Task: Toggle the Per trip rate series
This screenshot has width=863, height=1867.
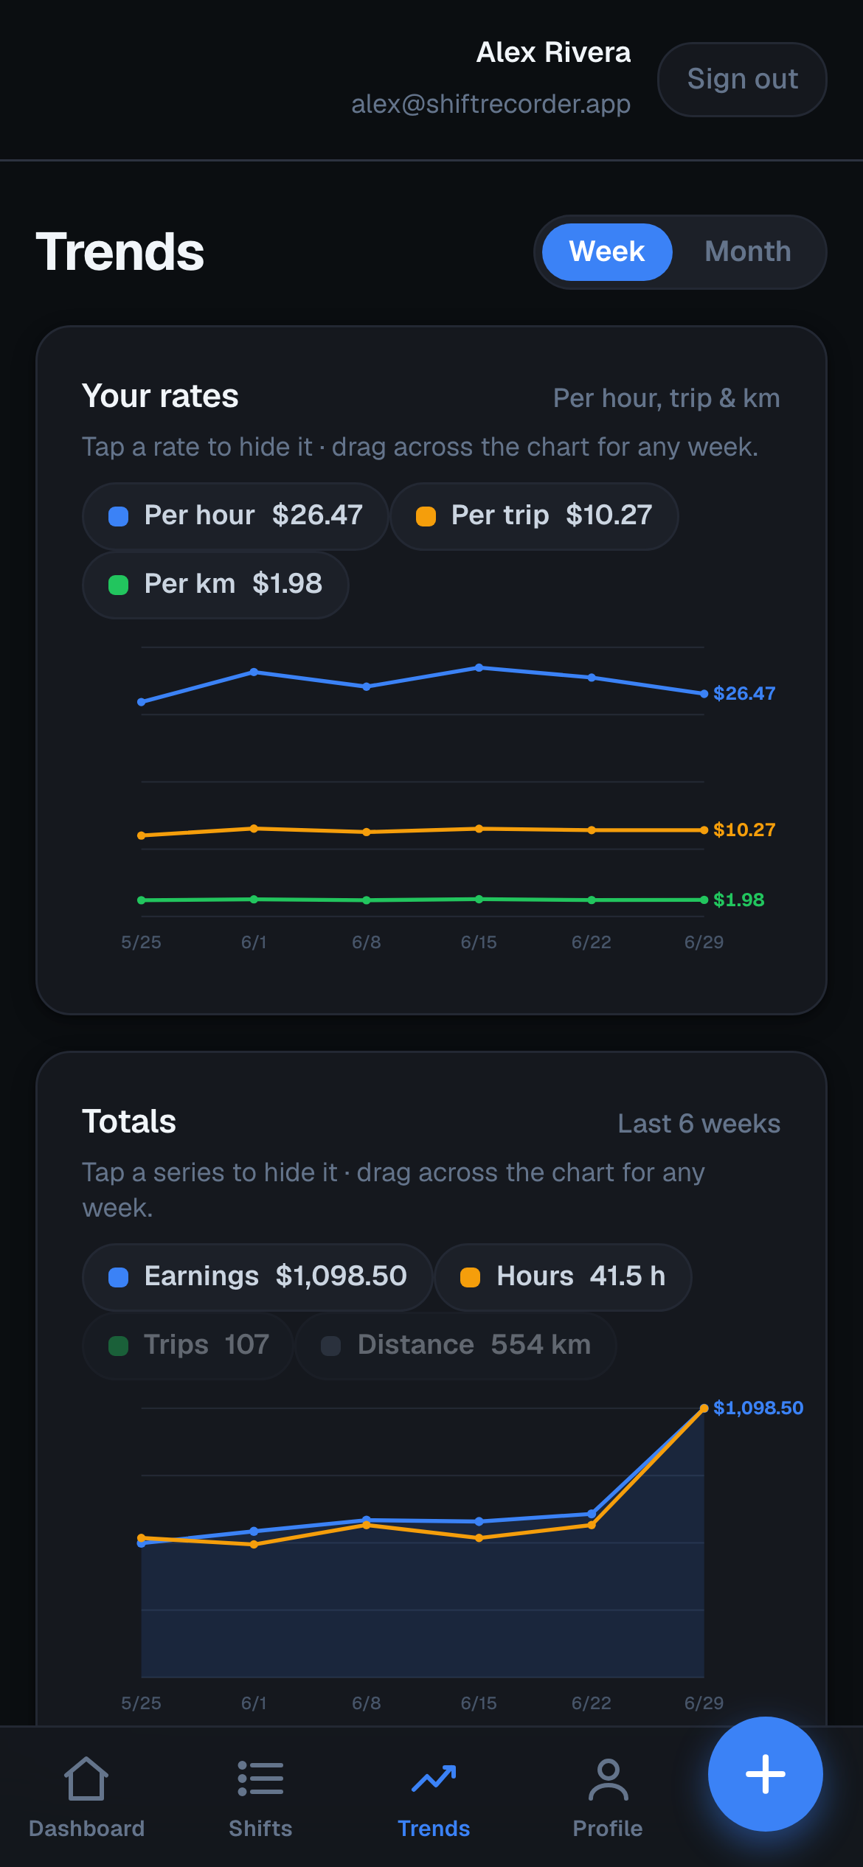Action: click(534, 515)
